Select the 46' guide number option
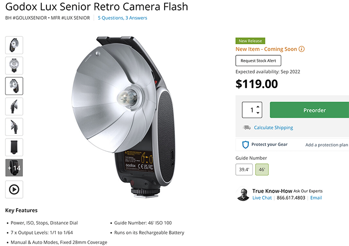This screenshot has height=246, width=349. (x=262, y=169)
